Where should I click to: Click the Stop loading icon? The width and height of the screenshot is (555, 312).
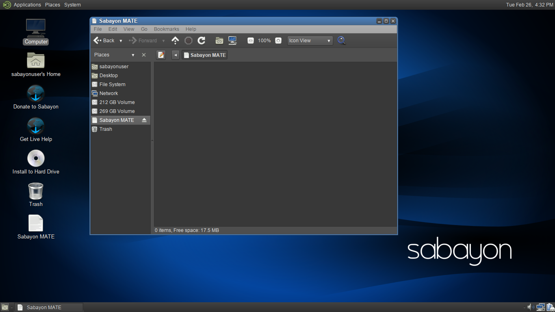click(188, 41)
